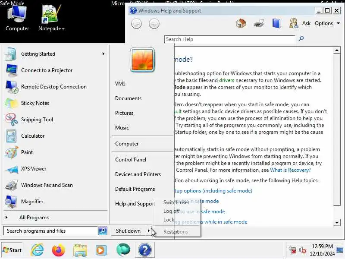The width and height of the screenshot is (345, 259).
Task: Browse Help contents book icon
Action: click(x=276, y=23)
